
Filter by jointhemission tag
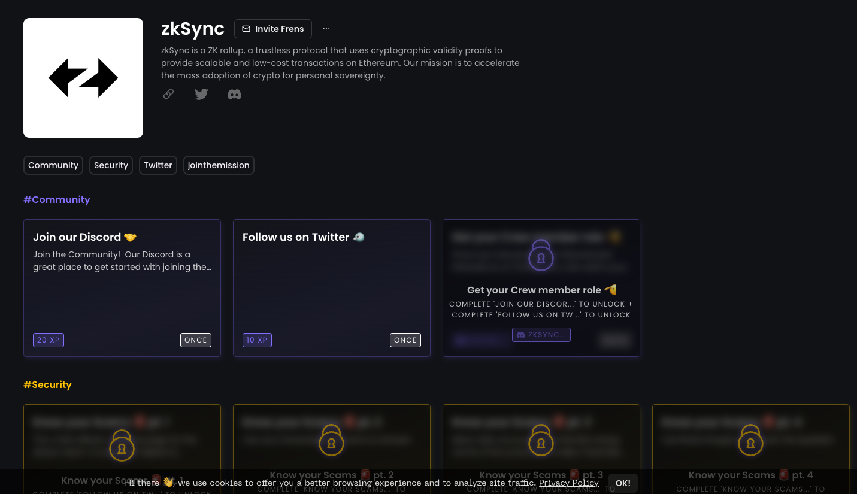pos(219,165)
